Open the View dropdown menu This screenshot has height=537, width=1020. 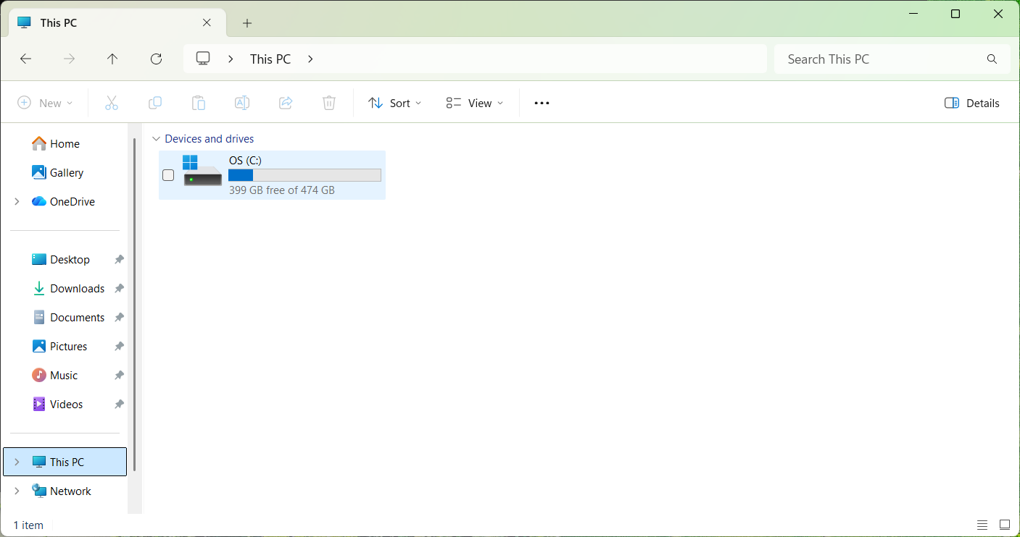point(475,103)
